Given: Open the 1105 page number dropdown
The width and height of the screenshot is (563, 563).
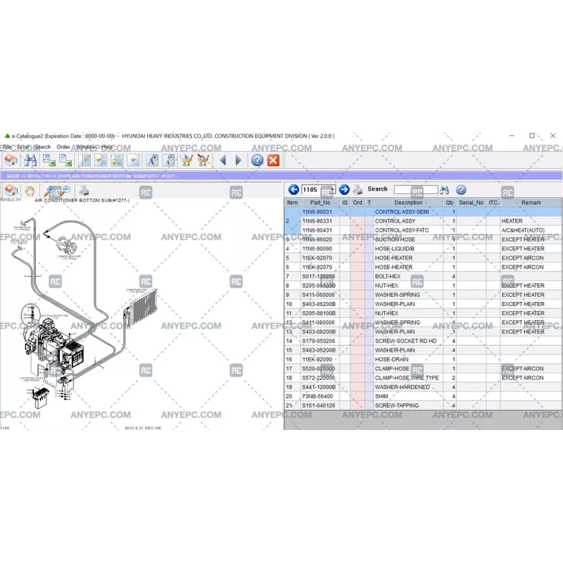Looking at the screenshot, I should point(331,190).
